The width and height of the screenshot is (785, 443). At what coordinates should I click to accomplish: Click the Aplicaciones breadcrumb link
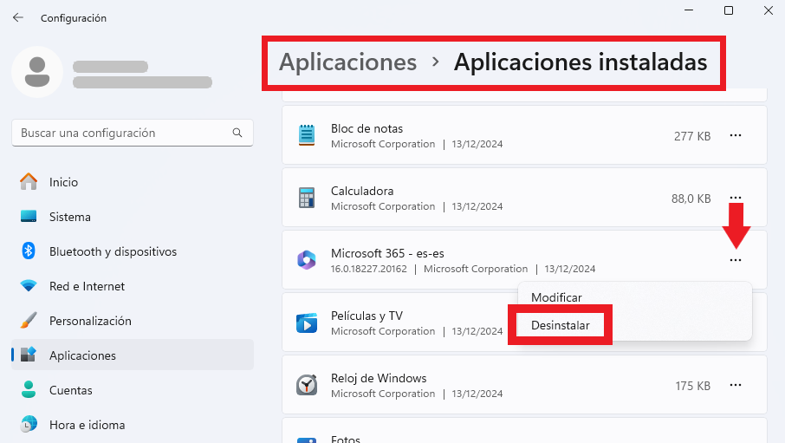pos(347,62)
